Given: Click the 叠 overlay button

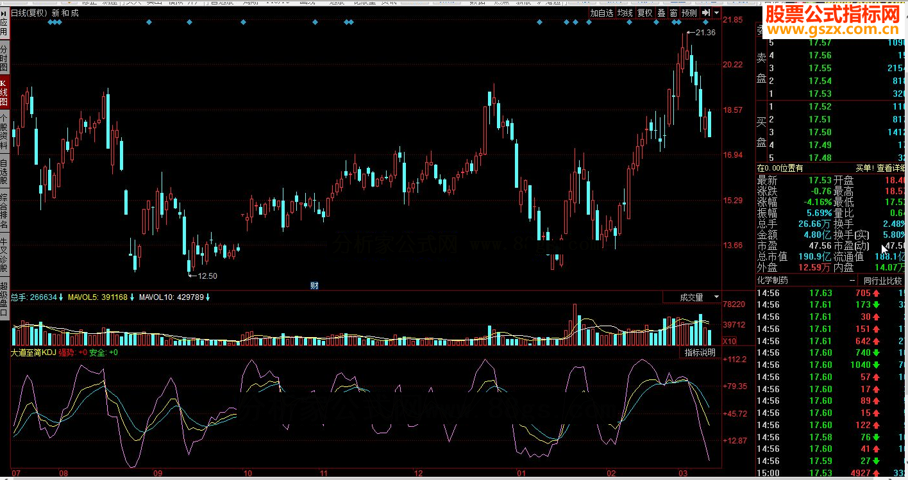Looking at the screenshot, I should click(x=661, y=13).
